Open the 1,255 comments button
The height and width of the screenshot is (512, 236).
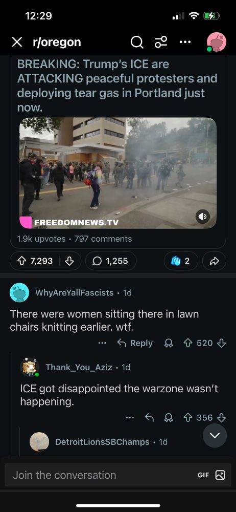[111, 261]
